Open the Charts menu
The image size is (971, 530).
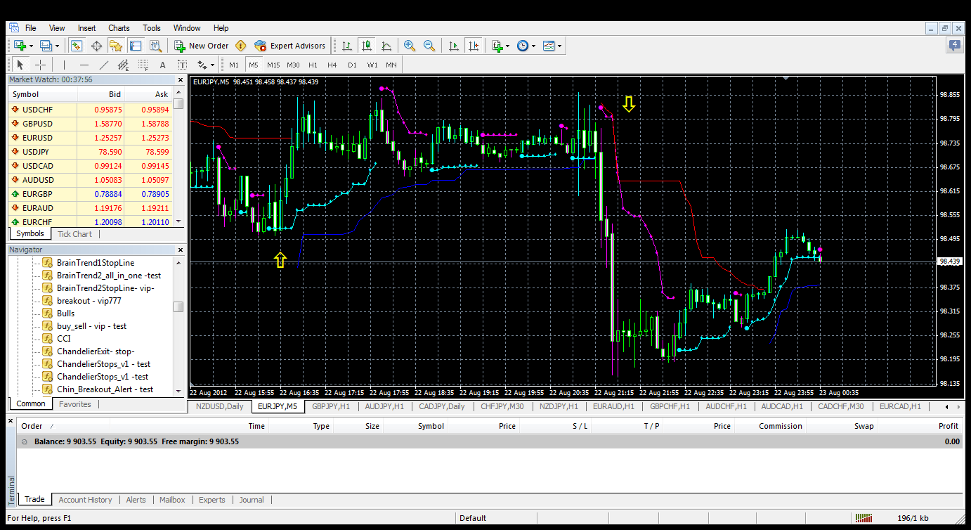(x=119, y=28)
